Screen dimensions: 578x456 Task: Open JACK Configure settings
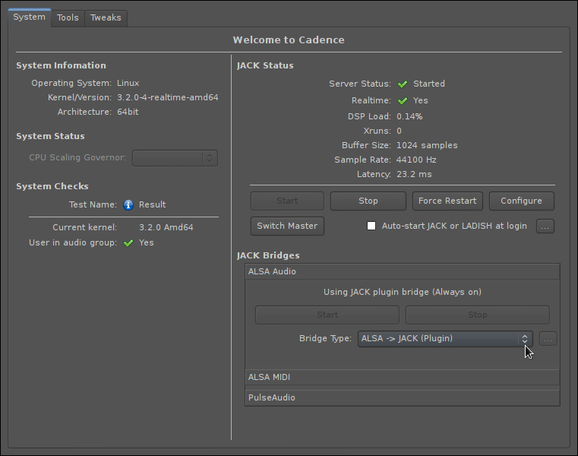(521, 201)
